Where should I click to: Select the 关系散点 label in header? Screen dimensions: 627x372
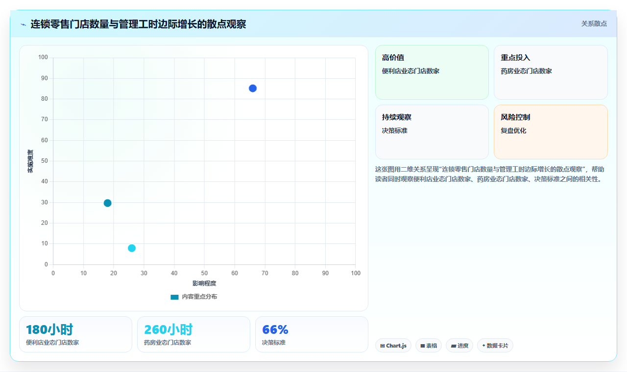coord(594,23)
